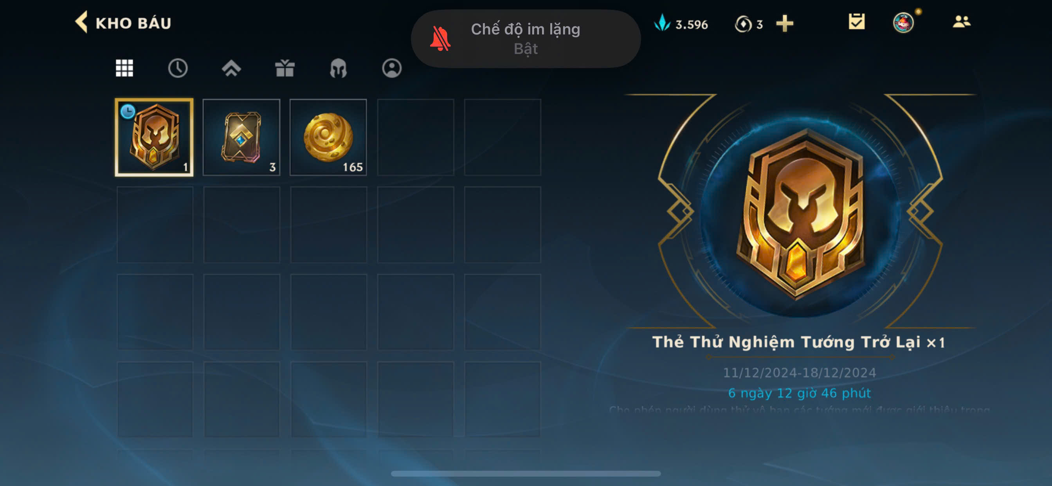Open the player avatar profile

[903, 22]
